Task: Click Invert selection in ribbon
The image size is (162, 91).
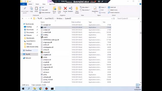Action: [114, 12]
